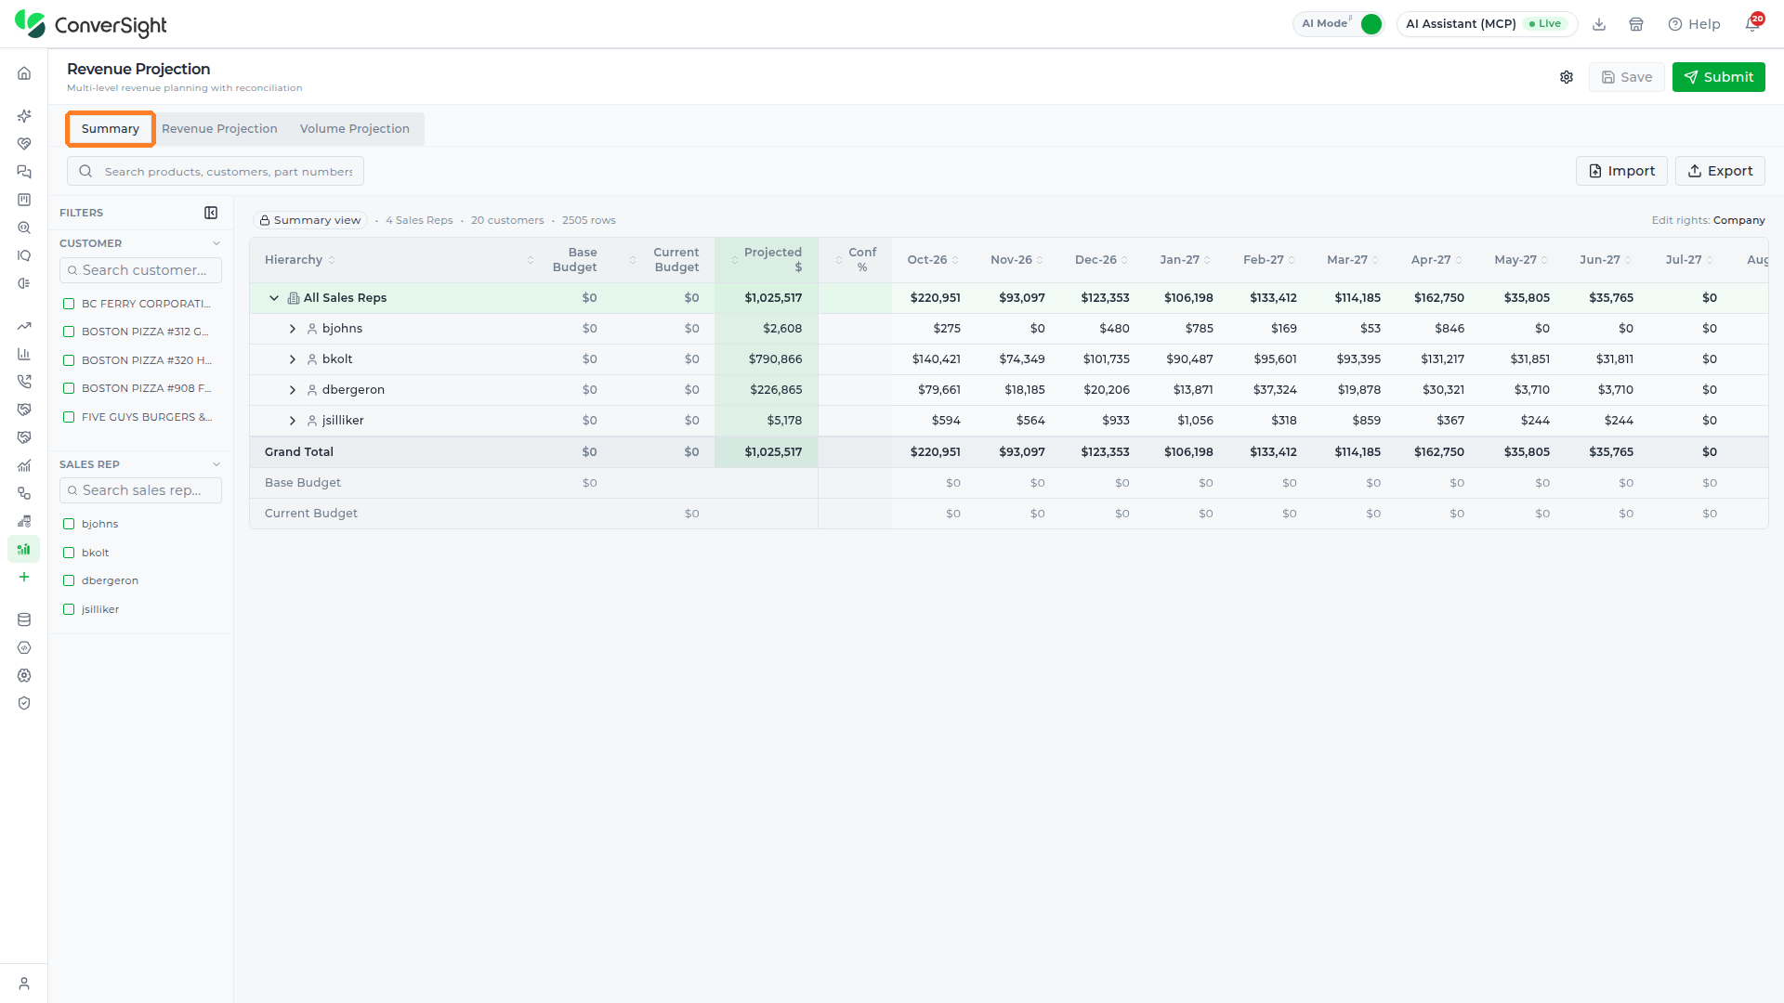Collapse the SALES REP filter section

pos(216,464)
